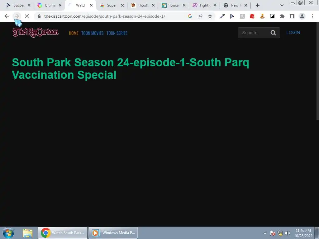Open Chrome three-dot menu
Screen dimensions: 319x239
coord(312,16)
